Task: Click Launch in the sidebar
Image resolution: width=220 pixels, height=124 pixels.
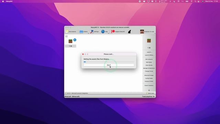Action: point(149,52)
